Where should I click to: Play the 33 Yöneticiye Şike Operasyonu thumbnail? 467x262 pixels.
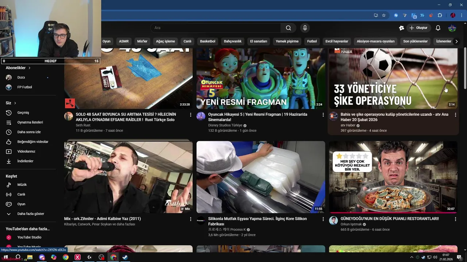tap(393, 78)
